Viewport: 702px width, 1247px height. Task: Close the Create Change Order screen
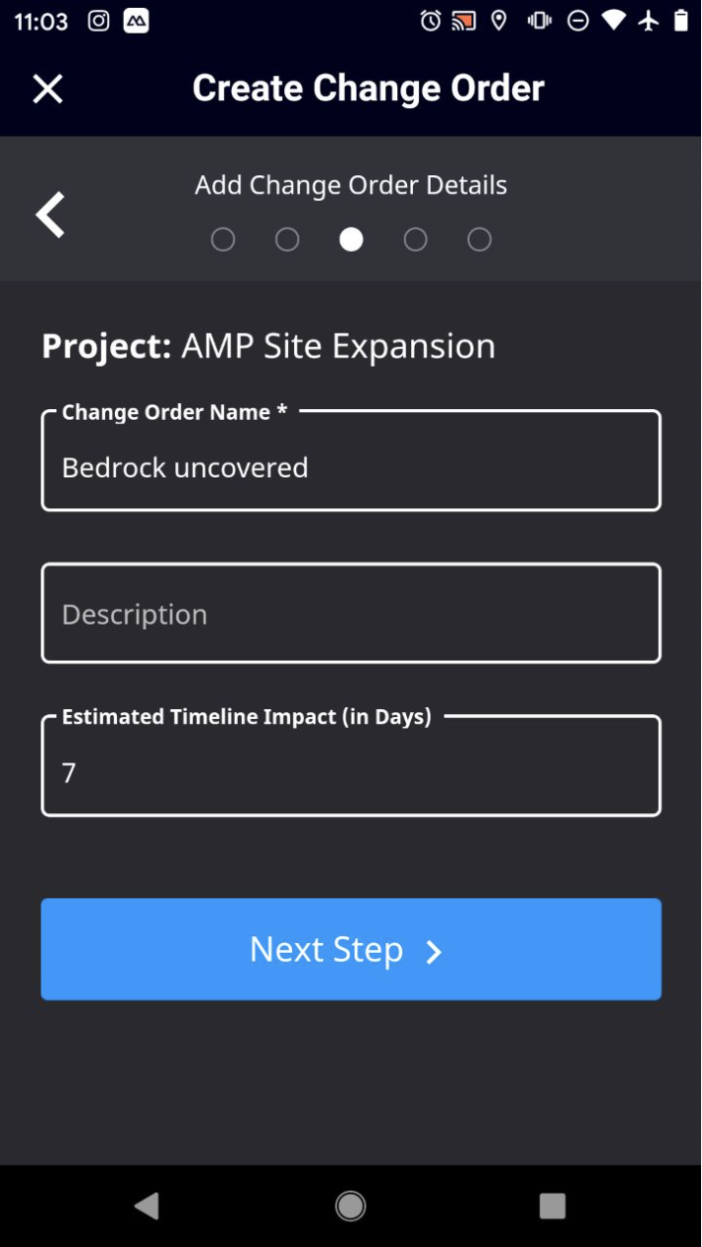point(47,89)
